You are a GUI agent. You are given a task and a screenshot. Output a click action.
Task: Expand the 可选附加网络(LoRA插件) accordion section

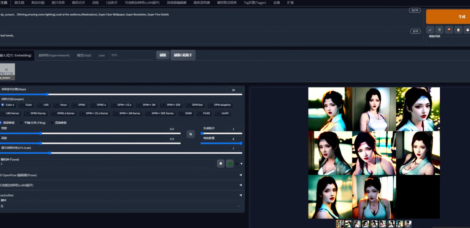[122, 185]
